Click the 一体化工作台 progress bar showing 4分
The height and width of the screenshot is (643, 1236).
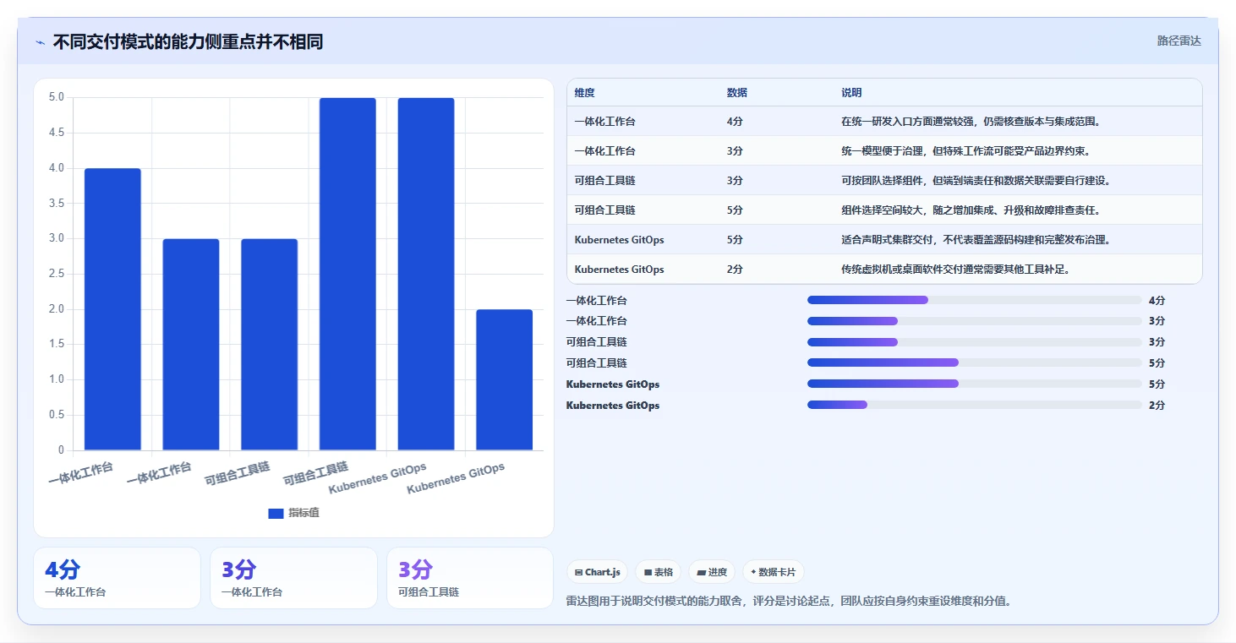tap(974, 300)
